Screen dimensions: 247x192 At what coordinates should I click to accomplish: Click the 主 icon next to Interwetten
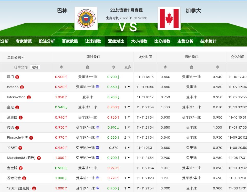[x=29, y=98]
